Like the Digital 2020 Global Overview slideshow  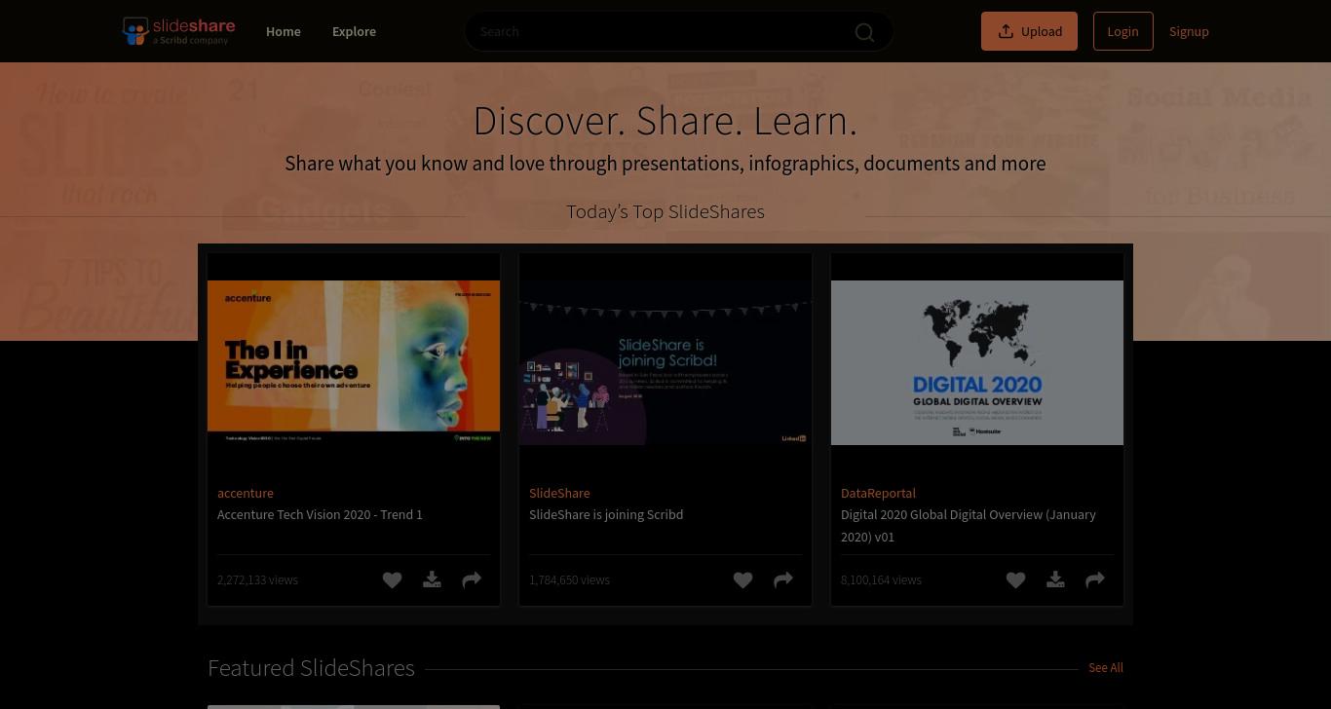[1015, 579]
